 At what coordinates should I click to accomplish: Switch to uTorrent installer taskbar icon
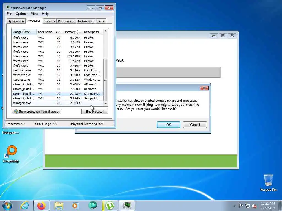pos(110,206)
